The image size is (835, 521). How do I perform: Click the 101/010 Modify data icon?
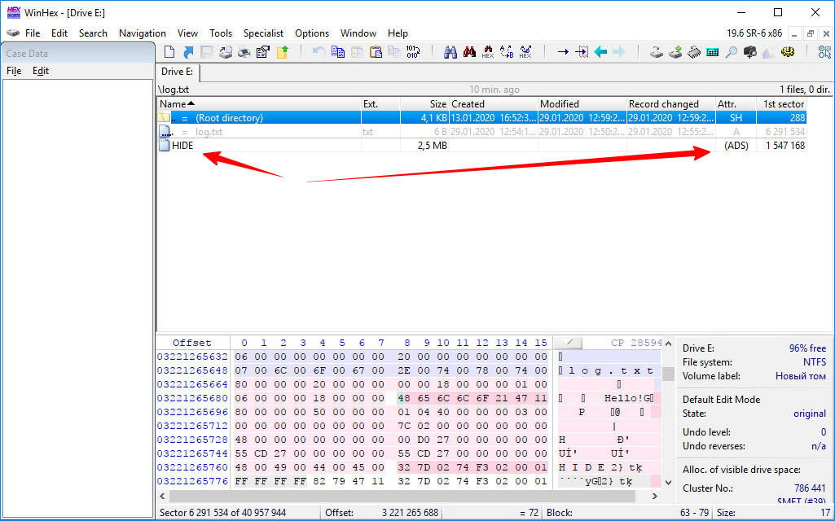(413, 51)
